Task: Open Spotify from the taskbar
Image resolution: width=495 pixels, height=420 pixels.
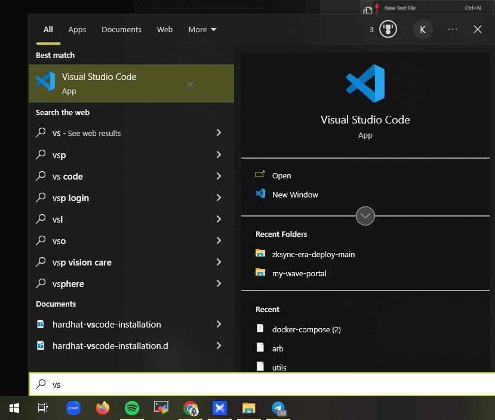Action: click(x=132, y=408)
